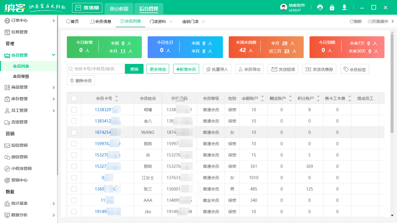This screenshot has width=397, height=223.
Task: Click the 会员管理 crown icon
Action: click(x=7, y=55)
